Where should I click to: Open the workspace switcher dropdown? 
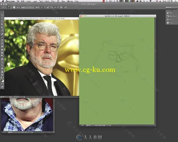pyautogui.click(x=171, y=7)
